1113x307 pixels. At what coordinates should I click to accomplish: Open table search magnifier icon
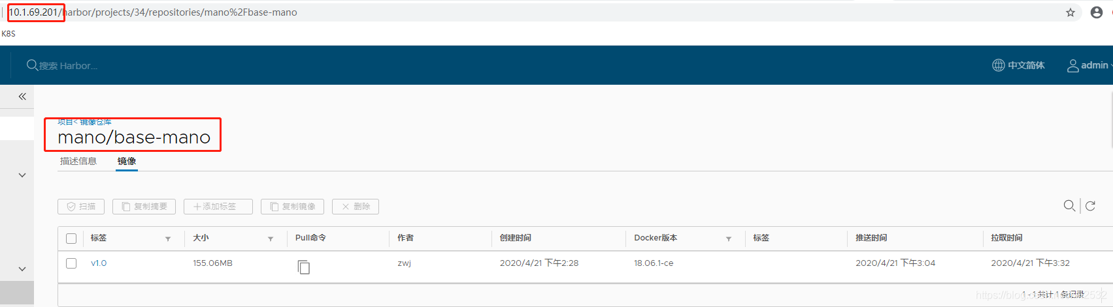coord(1069,206)
